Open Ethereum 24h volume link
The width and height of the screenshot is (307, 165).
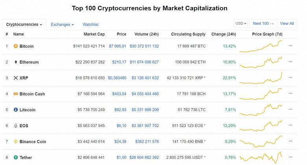144,62
